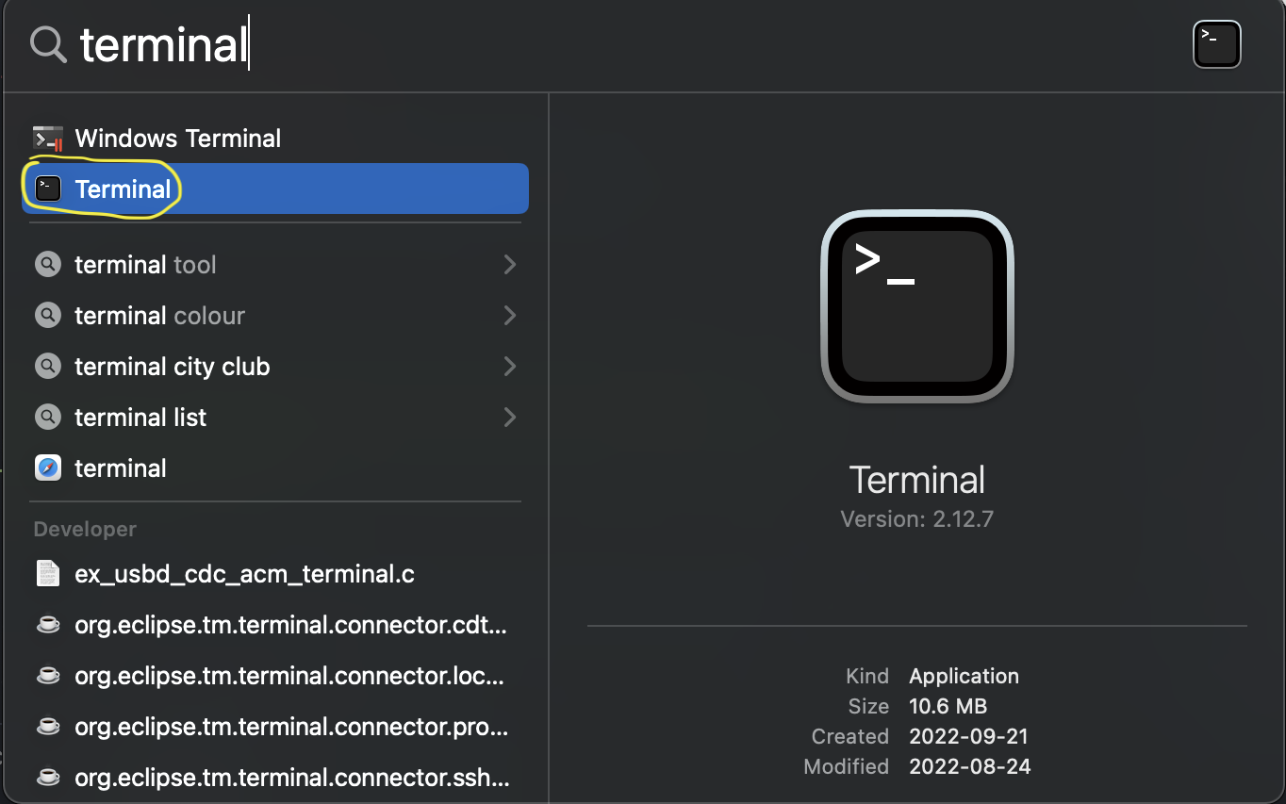Viewport: 1286px width, 804px height.
Task: Click the Spotlight magnifying glass icon
Action: point(48,44)
